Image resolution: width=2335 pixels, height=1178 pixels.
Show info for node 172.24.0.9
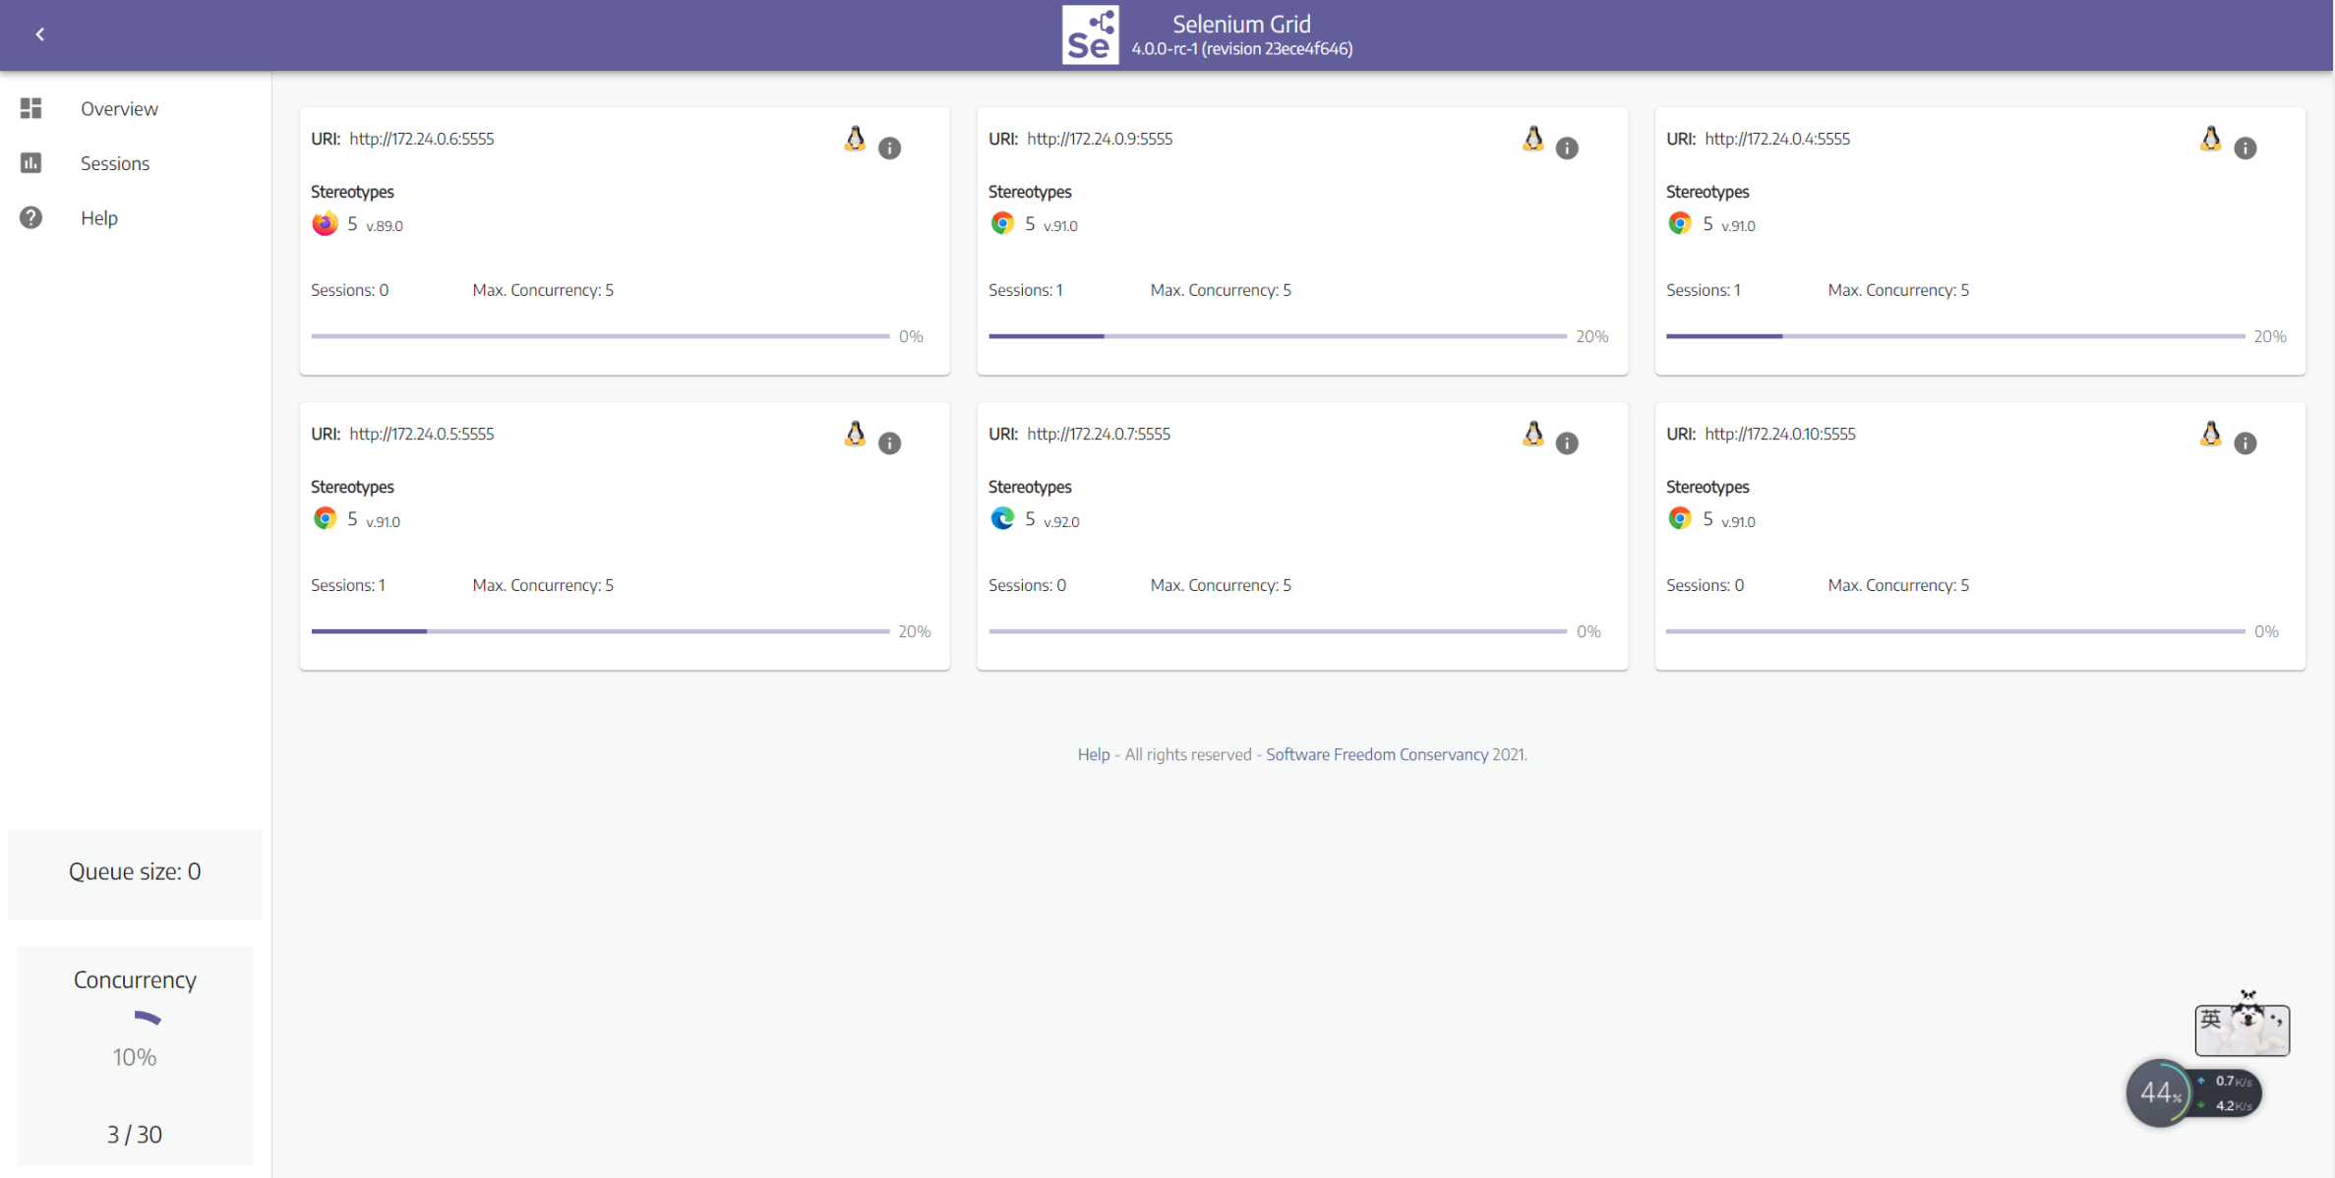point(1567,147)
